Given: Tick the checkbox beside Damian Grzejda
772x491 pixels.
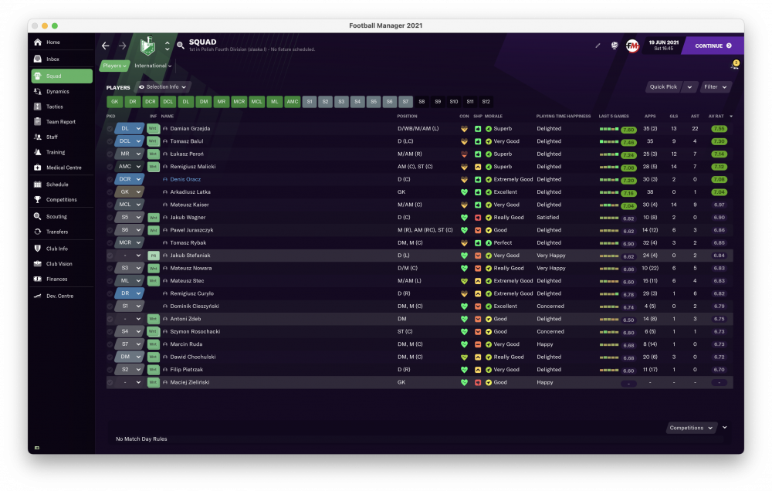Looking at the screenshot, I should [x=110, y=129].
